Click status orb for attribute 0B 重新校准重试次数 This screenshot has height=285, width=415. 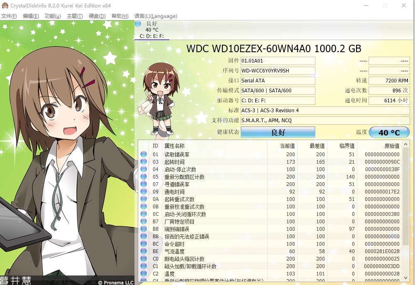(144, 207)
